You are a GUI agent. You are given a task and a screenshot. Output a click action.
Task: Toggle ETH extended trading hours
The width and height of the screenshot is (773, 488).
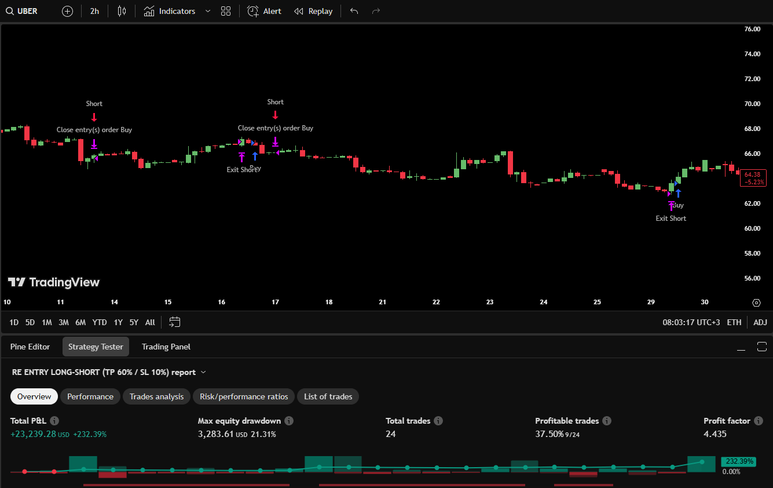[x=734, y=322]
